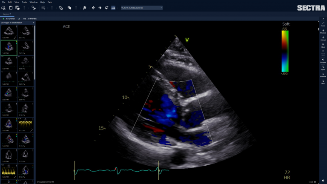The height and width of the screenshot is (184, 327).
Task: Click the Soft velocity color scale bar
Action: [x=285, y=50]
